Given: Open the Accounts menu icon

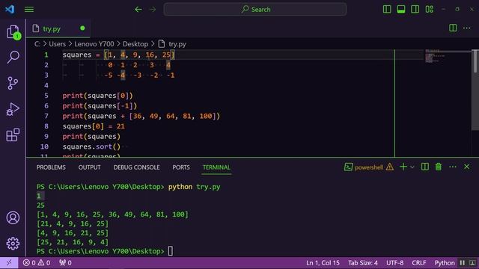Looking at the screenshot, I should pos(13,217).
